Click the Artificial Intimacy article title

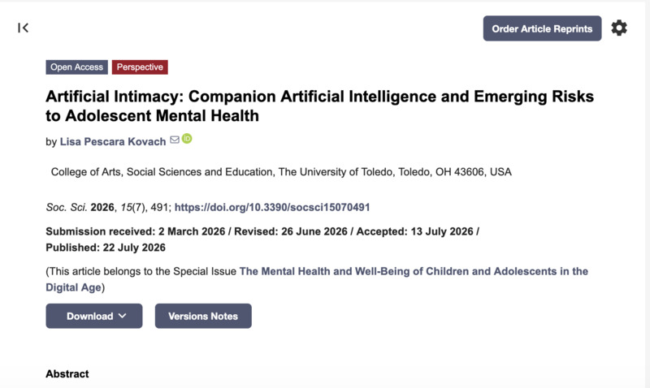tap(319, 106)
